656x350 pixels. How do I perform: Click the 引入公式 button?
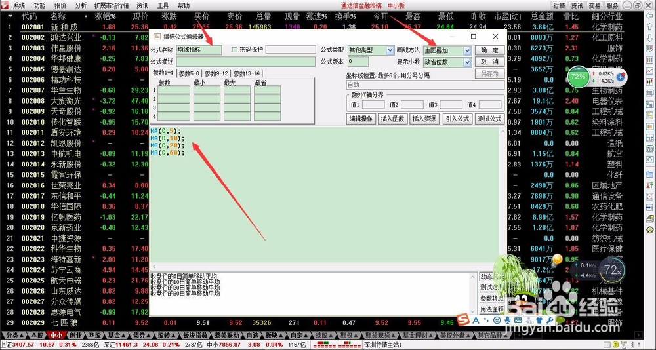tap(457, 119)
